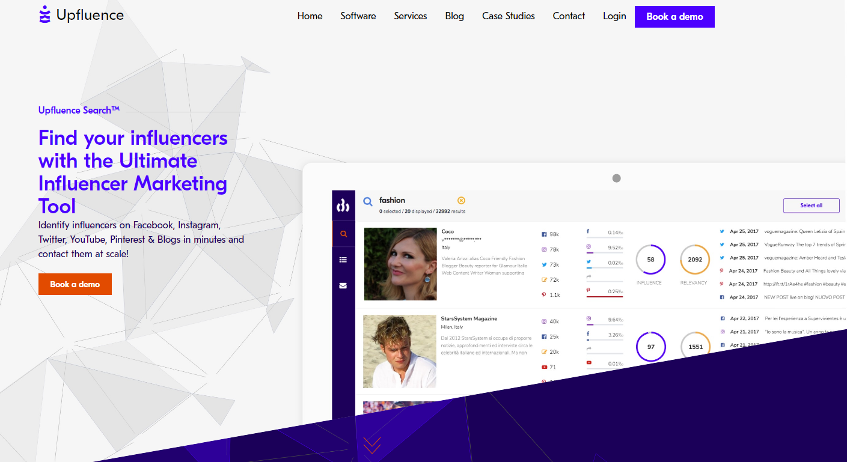The width and height of the screenshot is (847, 462).
Task: Click the app logo atop the purple sidebar
Action: click(x=343, y=206)
